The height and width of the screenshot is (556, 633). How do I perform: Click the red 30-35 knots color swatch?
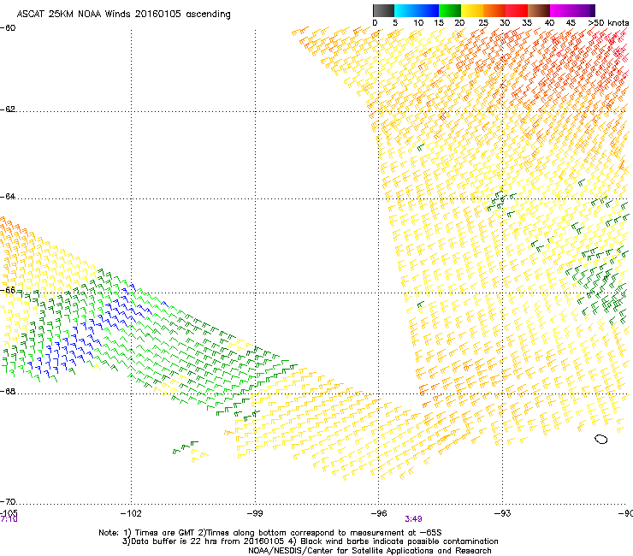pyautogui.click(x=517, y=10)
